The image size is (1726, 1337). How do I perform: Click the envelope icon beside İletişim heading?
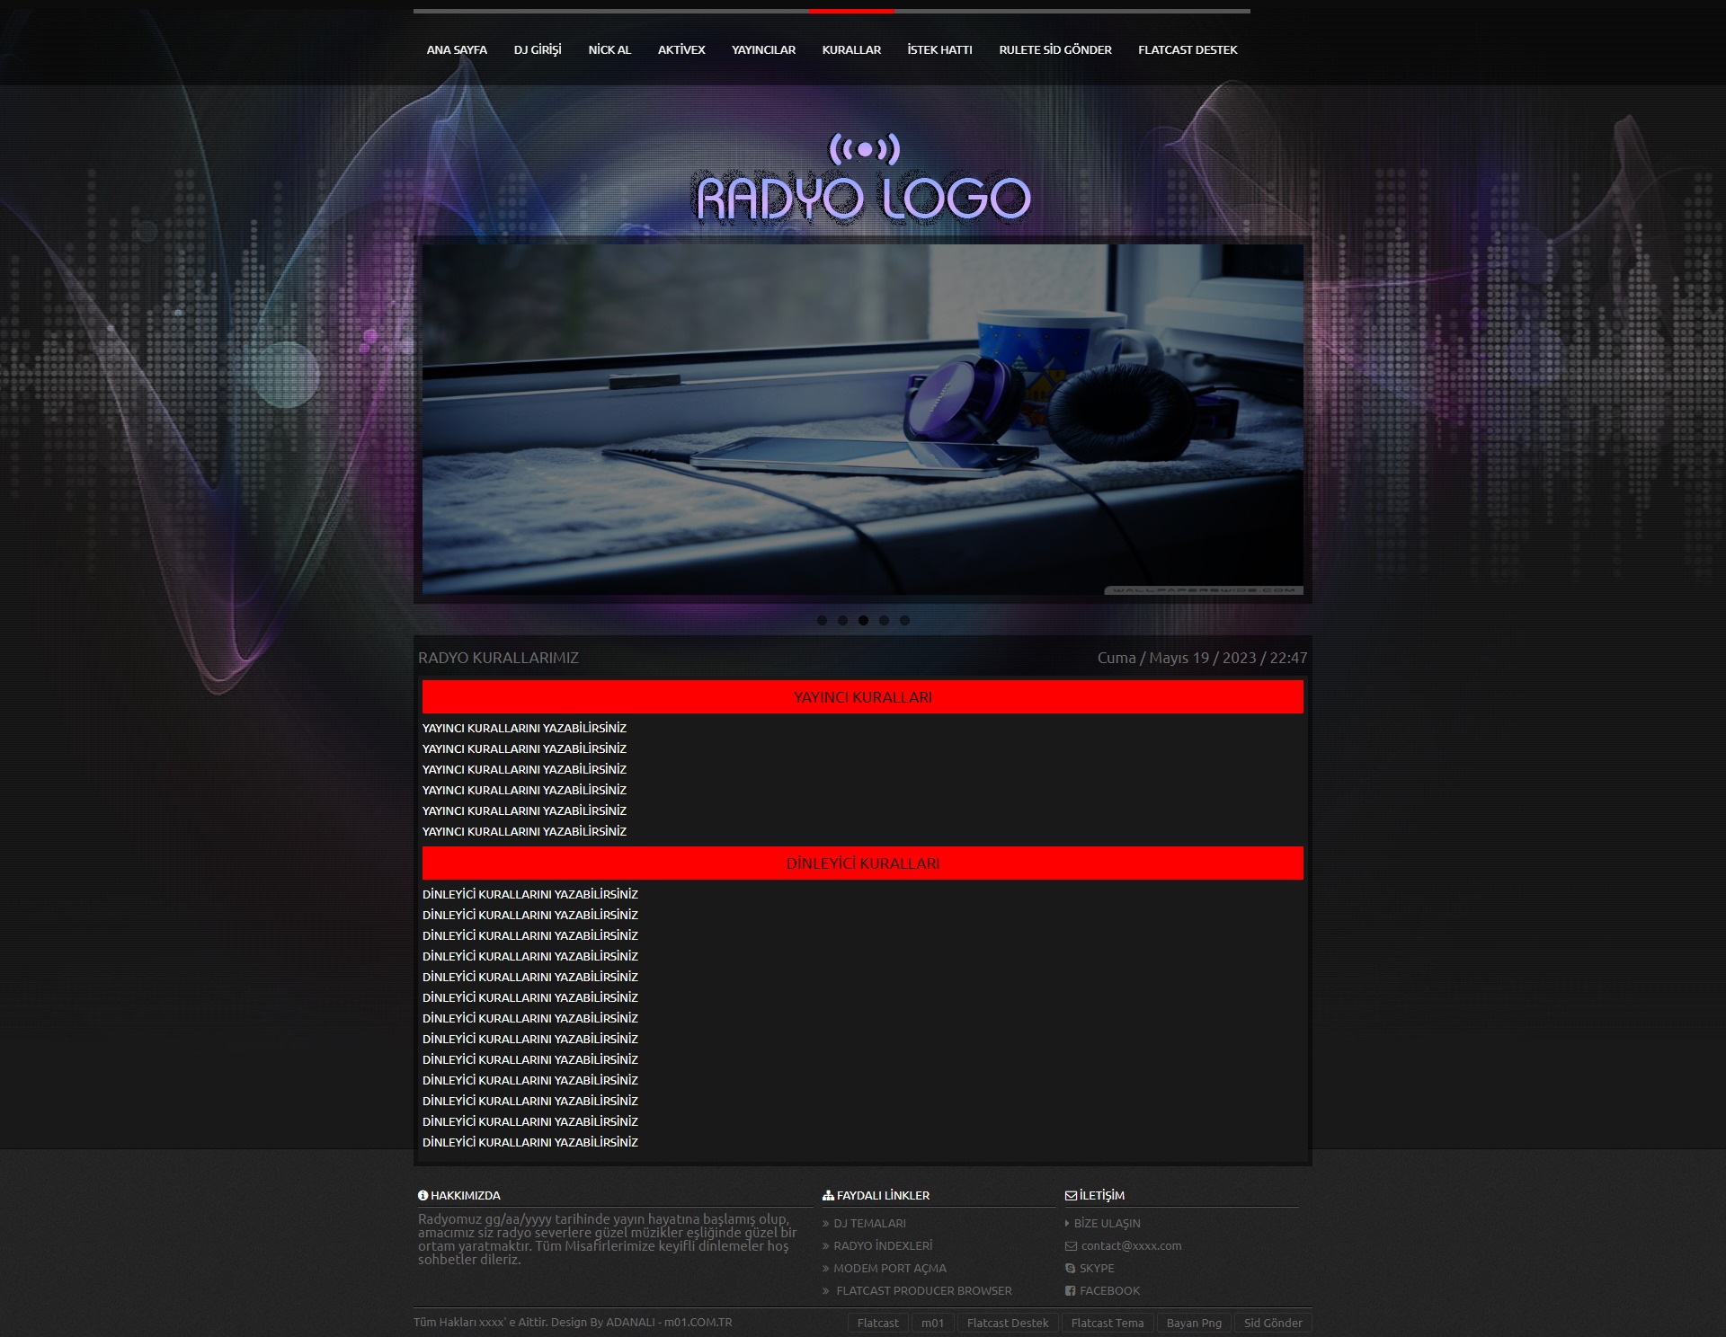pos(1071,1195)
